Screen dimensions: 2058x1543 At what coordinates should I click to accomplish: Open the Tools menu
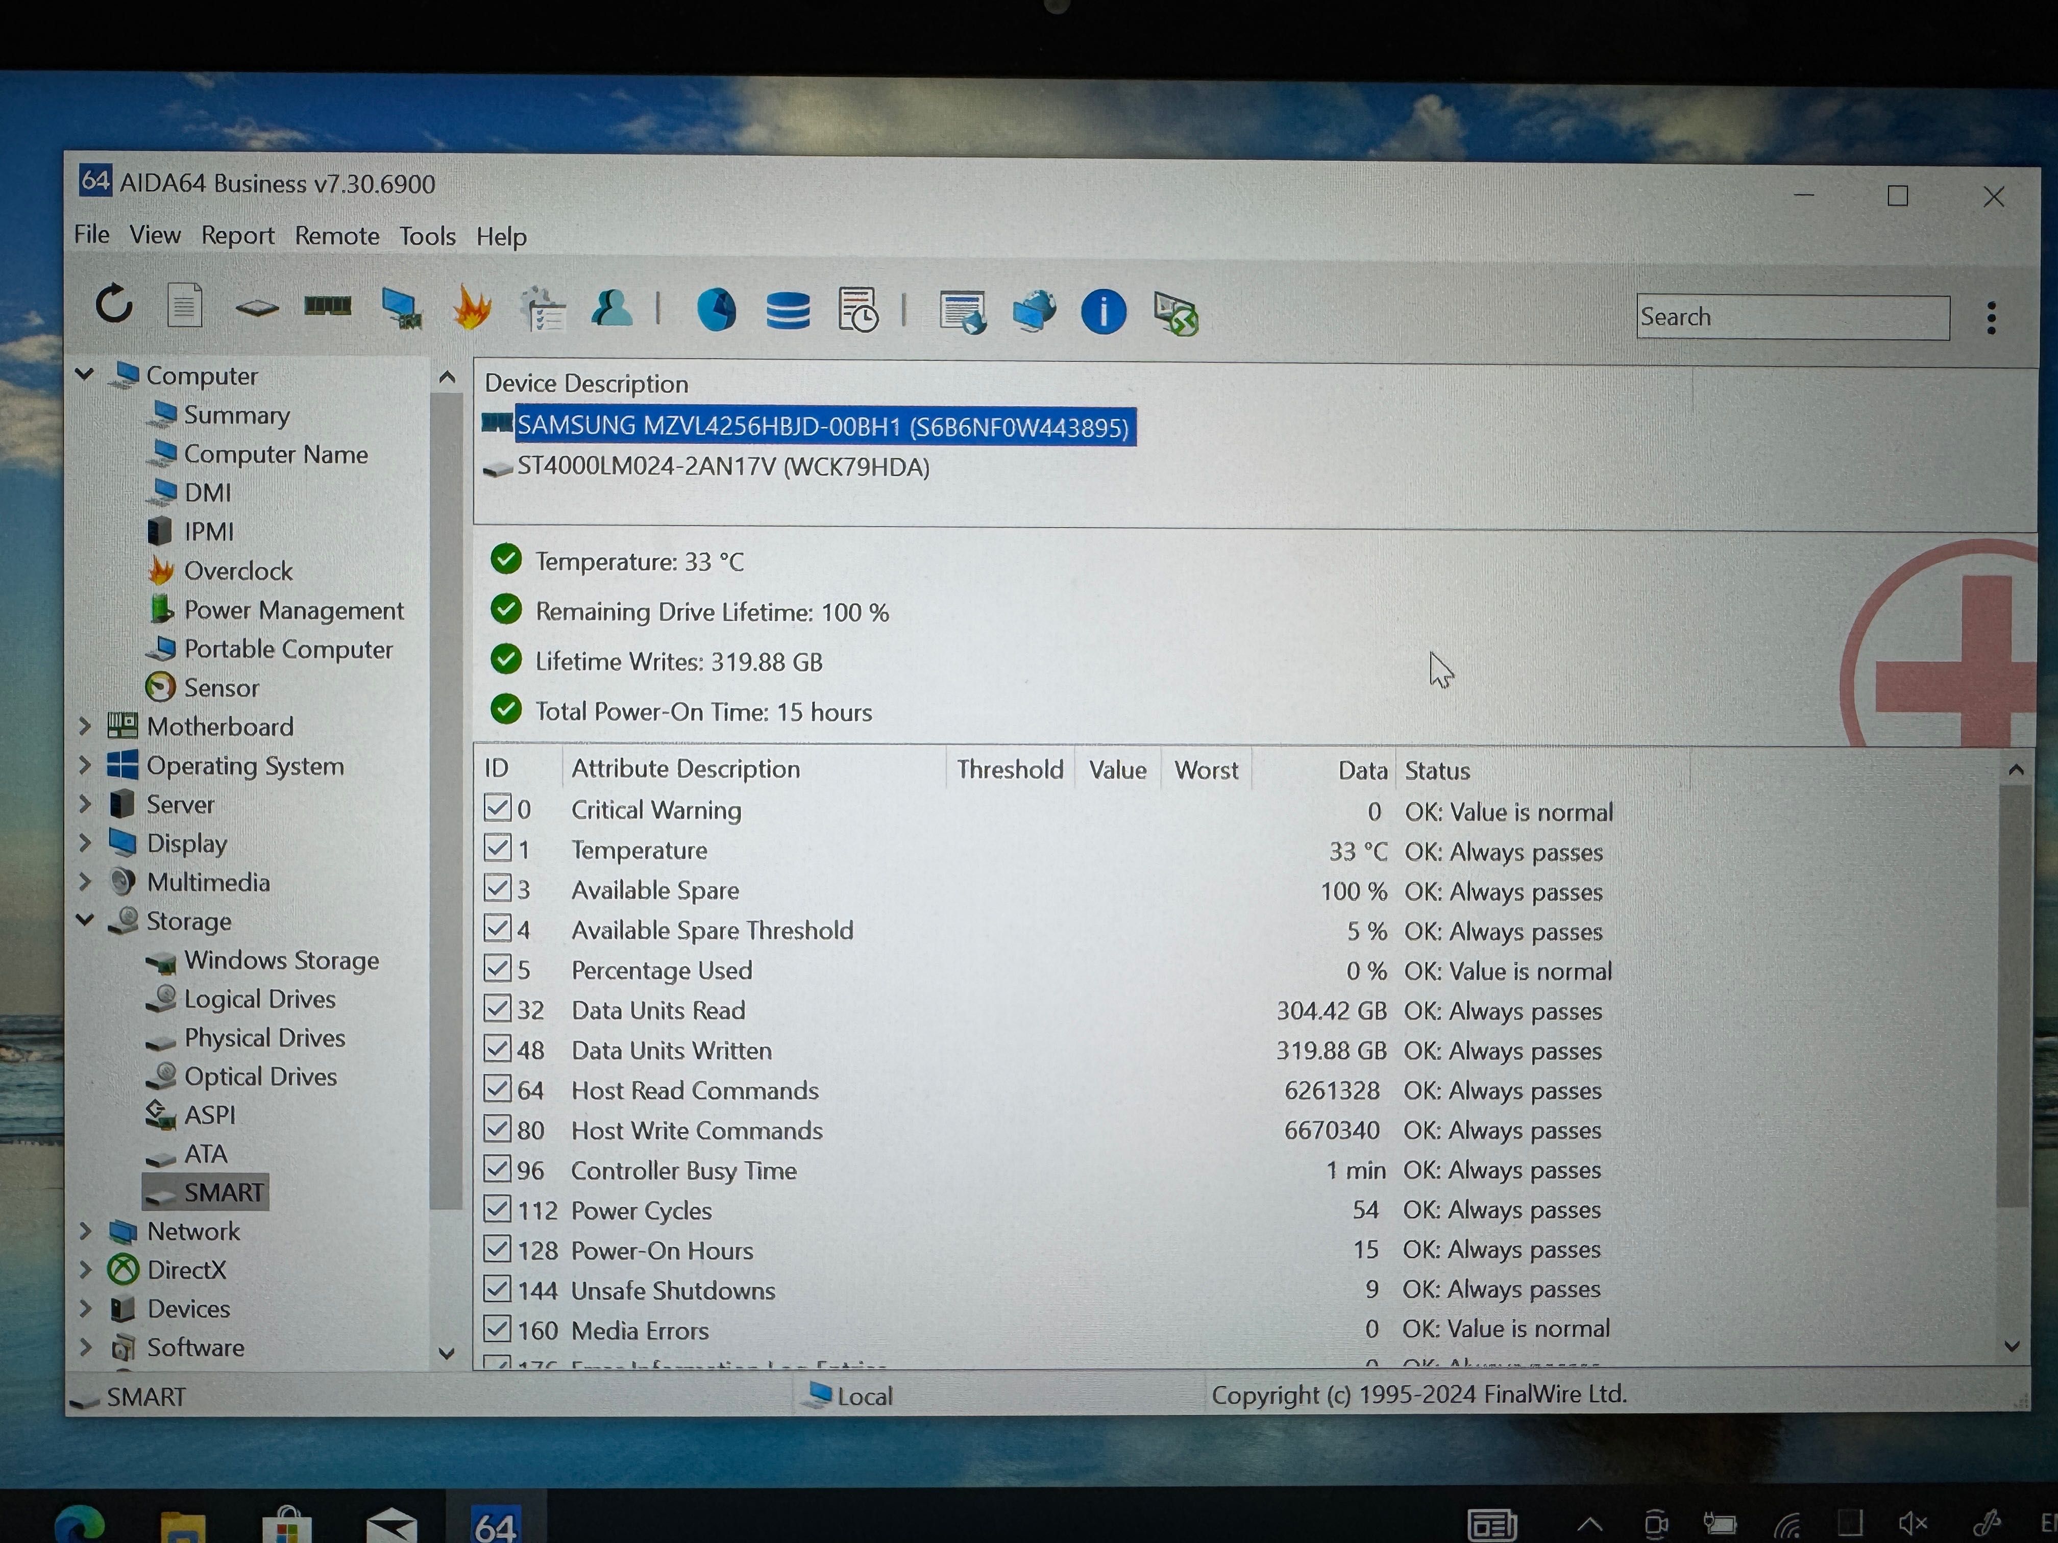pyautogui.click(x=427, y=236)
